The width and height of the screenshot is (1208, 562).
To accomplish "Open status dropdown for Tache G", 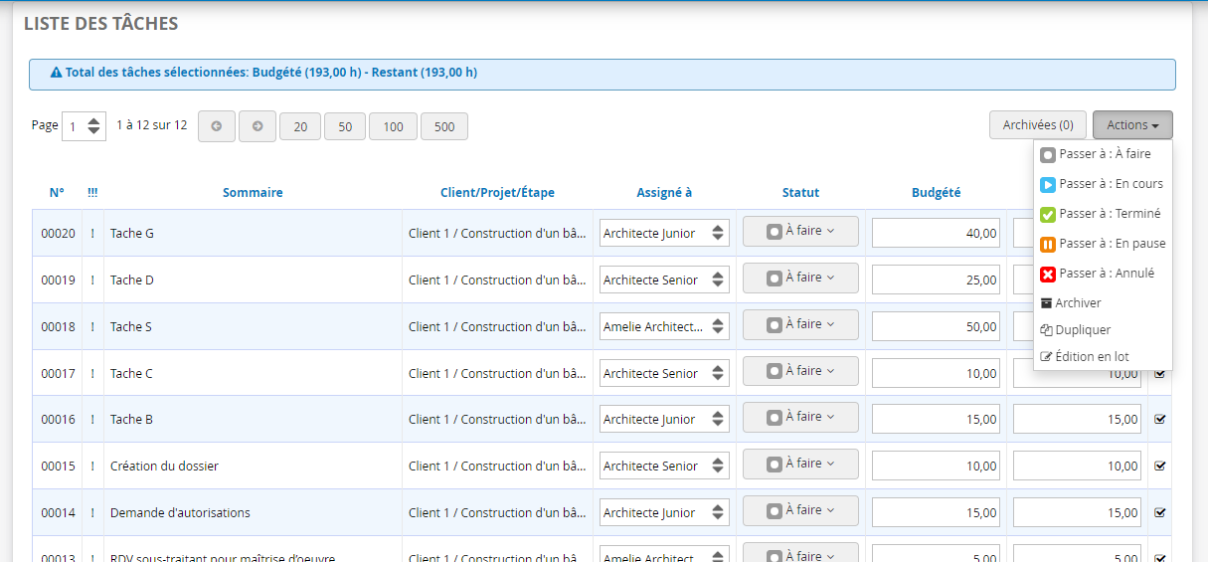I will coord(800,231).
